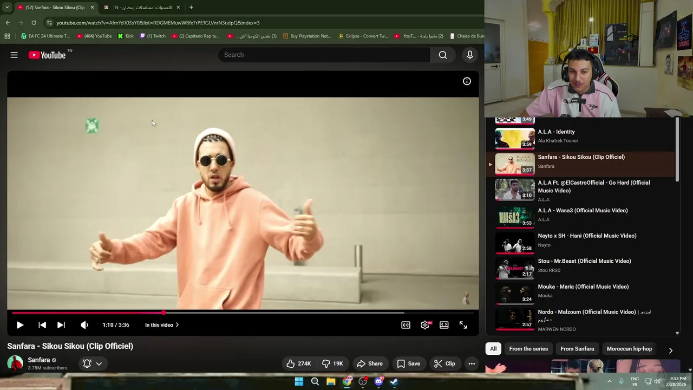The height and width of the screenshot is (390, 693).
Task: Open Sanfara channel avatar
Action: coord(15,363)
